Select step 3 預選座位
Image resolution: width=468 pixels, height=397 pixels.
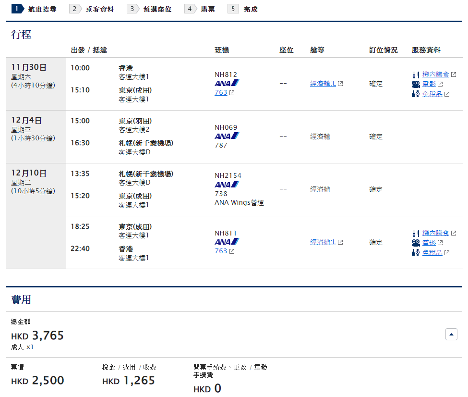pyautogui.click(x=150, y=9)
